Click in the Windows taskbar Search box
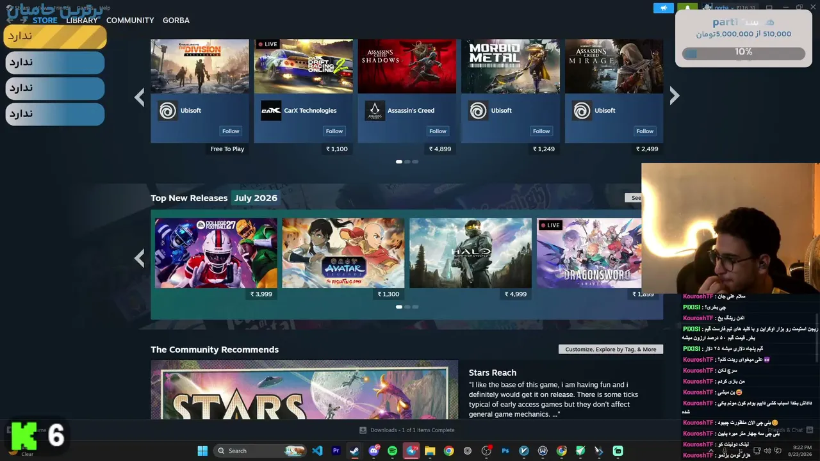The image size is (820, 461). pos(259,451)
